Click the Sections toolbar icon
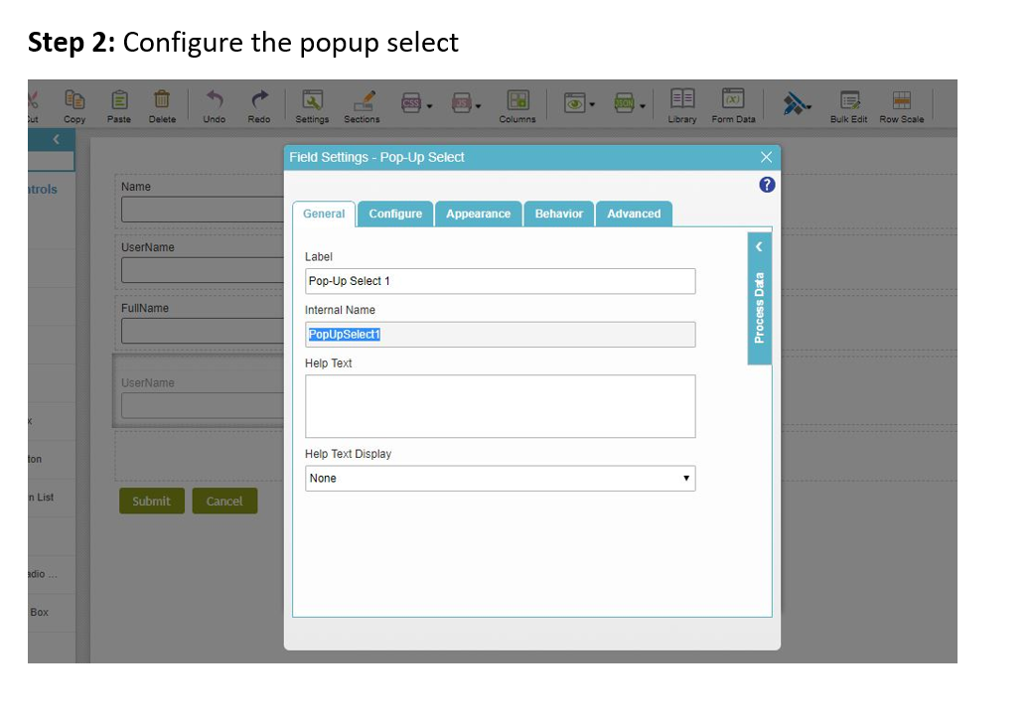 pyautogui.click(x=363, y=100)
